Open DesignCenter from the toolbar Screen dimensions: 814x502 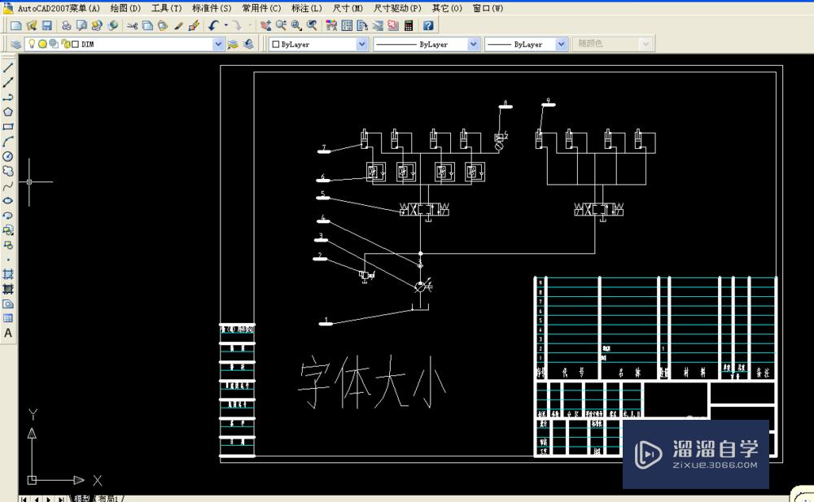point(347,25)
